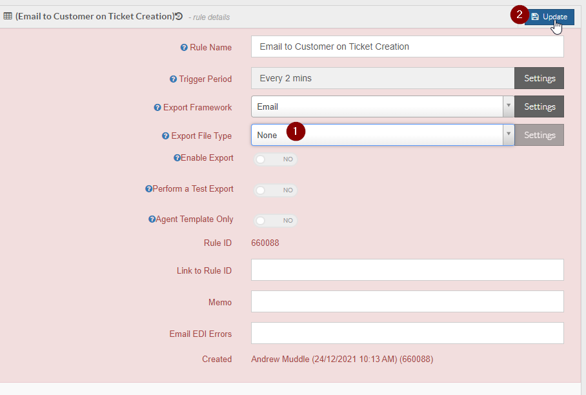Click the Update save button
Viewport: 586px width, 395px height.
pos(549,17)
